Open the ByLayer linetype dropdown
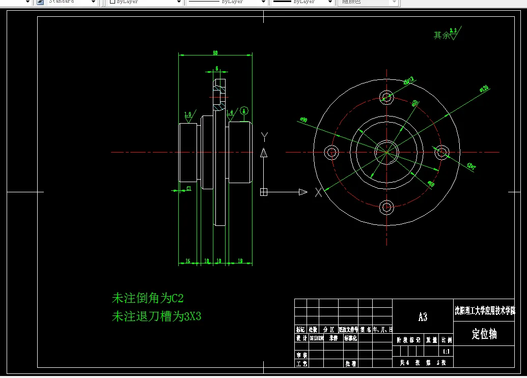Image resolution: width=527 pixels, height=378 pixels. 263,2
